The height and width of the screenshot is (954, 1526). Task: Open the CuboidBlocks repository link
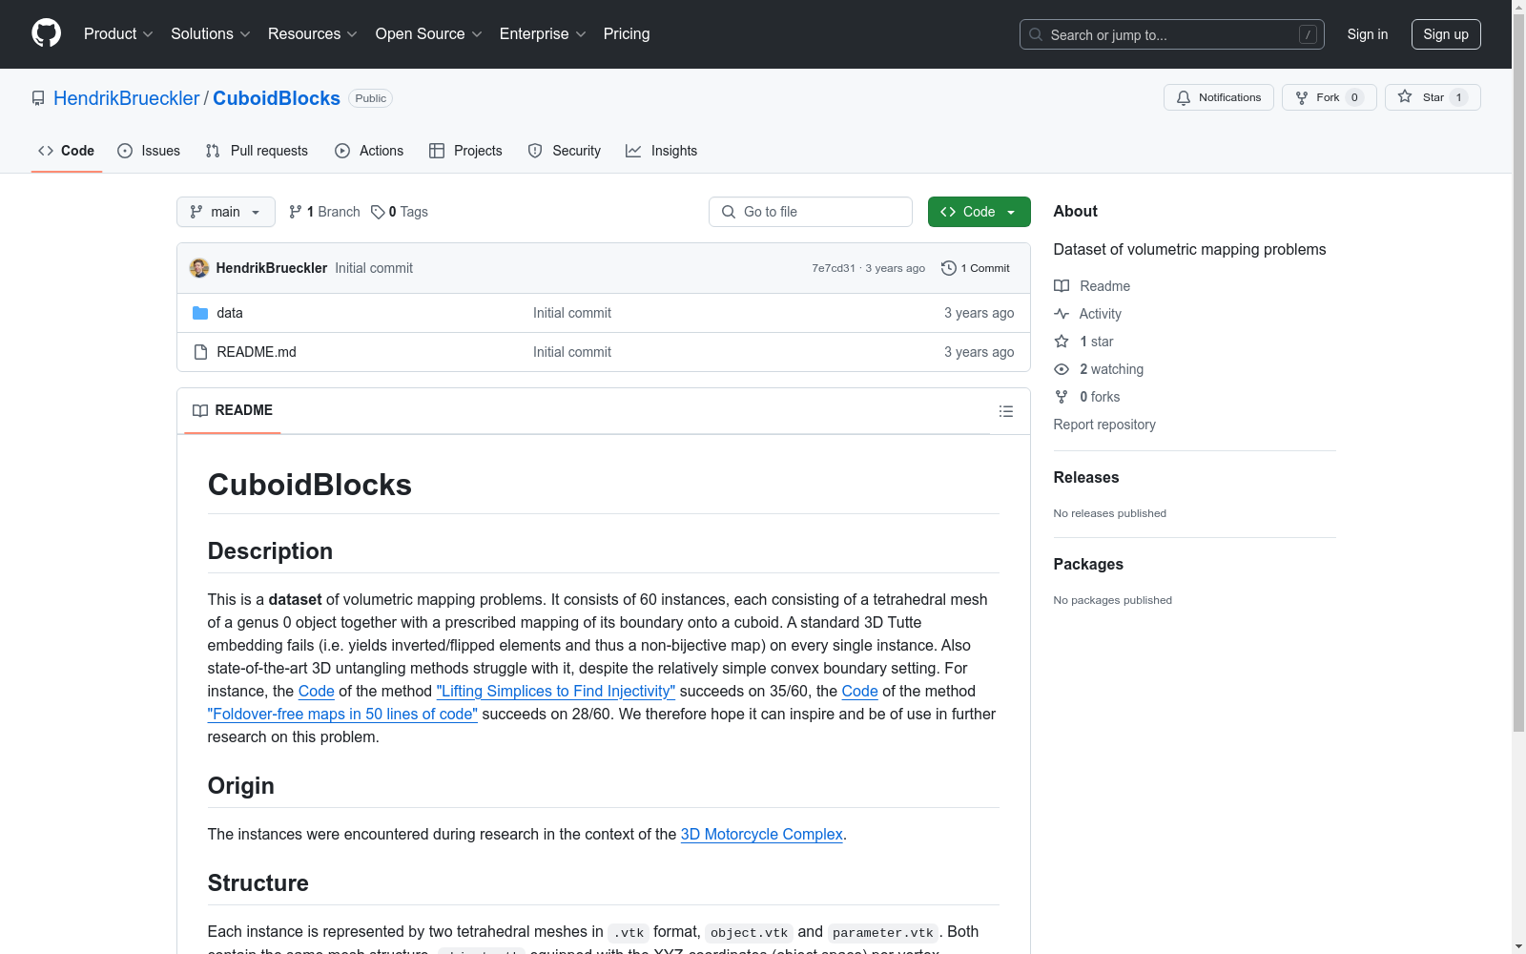point(277,98)
